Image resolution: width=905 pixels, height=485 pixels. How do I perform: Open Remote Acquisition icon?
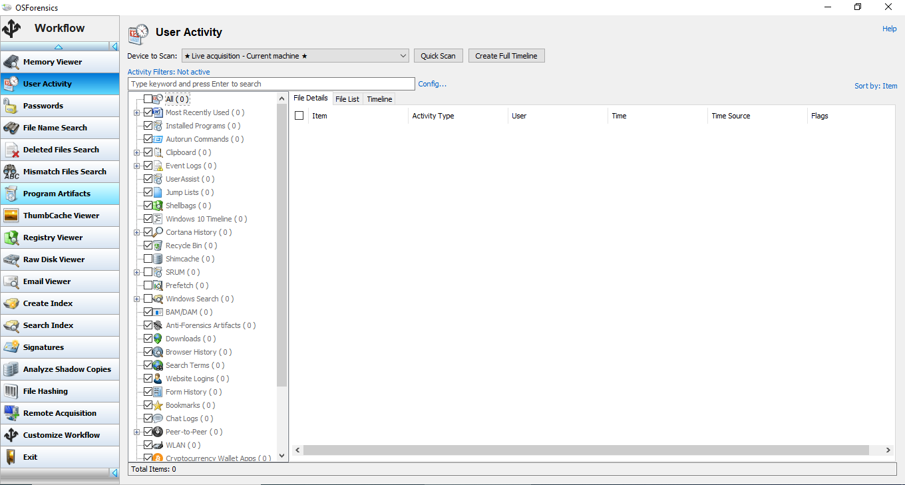tap(11, 413)
